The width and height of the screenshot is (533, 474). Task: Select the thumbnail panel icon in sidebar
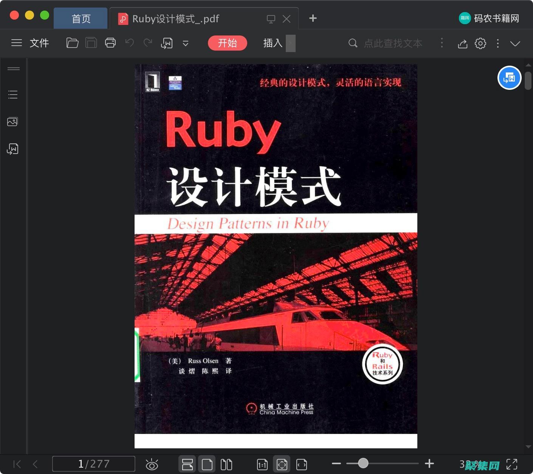click(12, 122)
